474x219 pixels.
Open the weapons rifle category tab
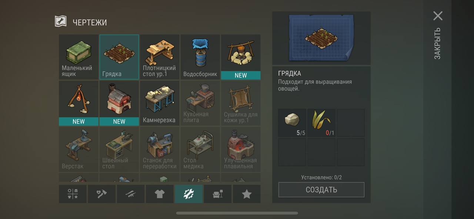tap(131, 194)
